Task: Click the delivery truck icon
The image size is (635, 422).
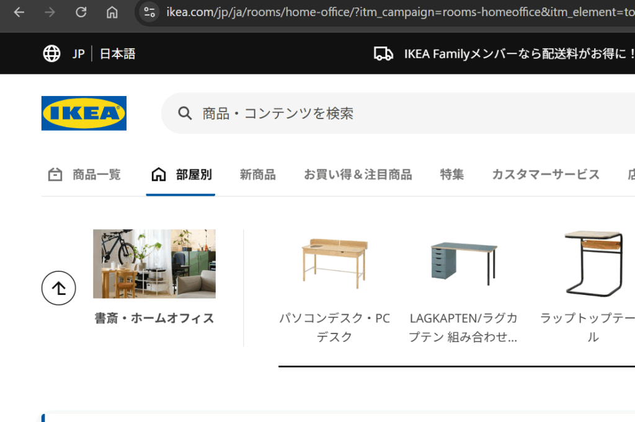Action: click(383, 54)
